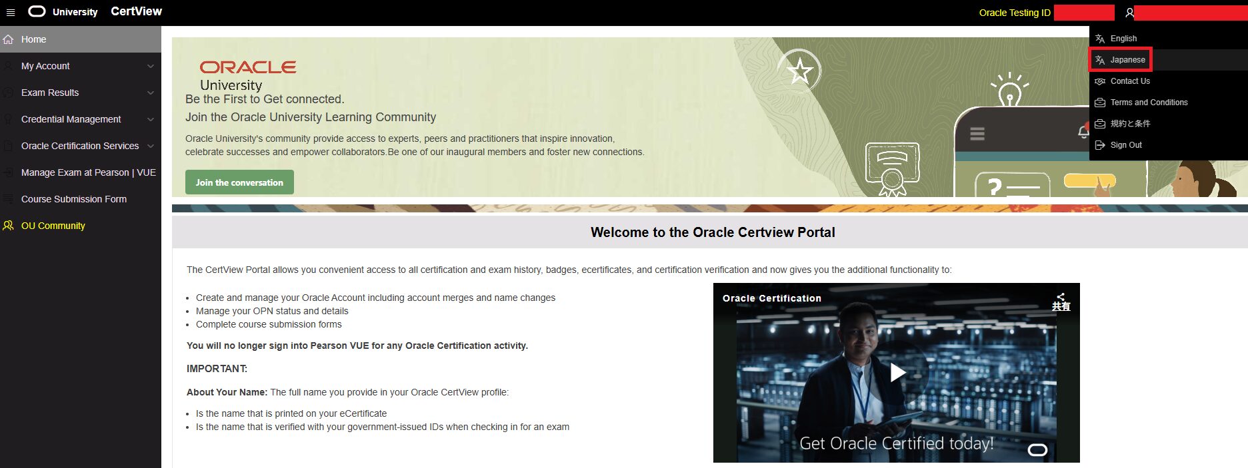Click the user profile icon
This screenshot has height=468, width=1248.
click(x=1129, y=12)
